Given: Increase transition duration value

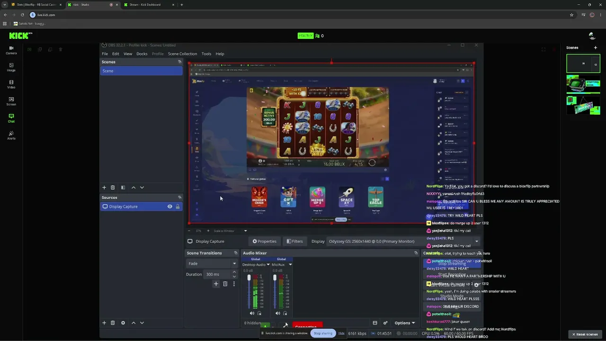Looking at the screenshot, I should click(x=234, y=272).
